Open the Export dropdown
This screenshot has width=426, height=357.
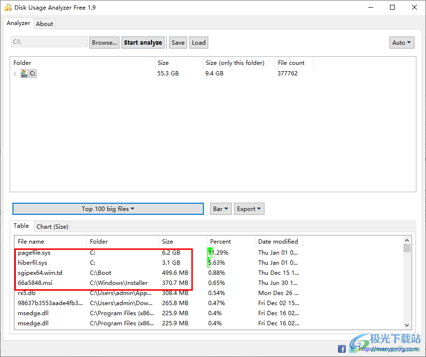(x=249, y=209)
